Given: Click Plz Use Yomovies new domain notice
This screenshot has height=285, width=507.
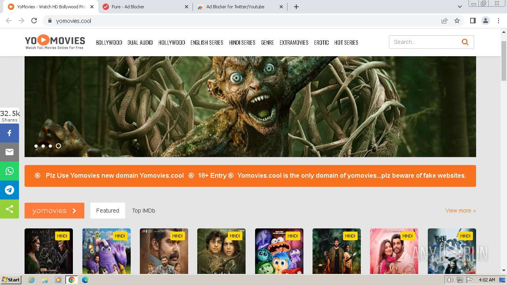Looking at the screenshot, I should (115, 175).
